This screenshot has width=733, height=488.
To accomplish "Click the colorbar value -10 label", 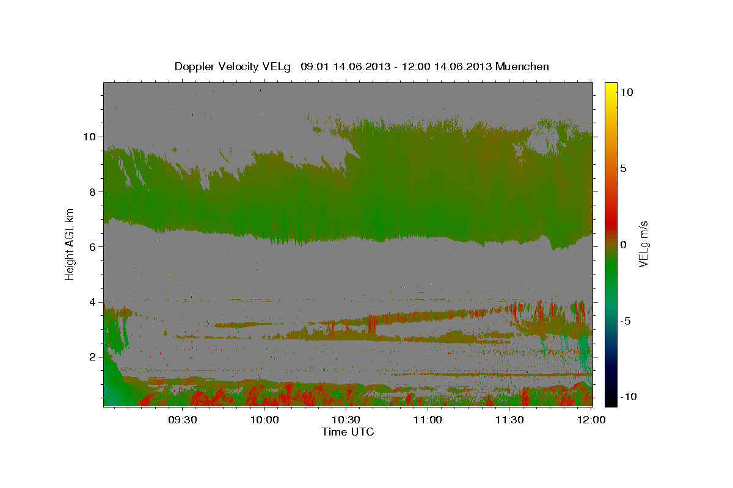I will [629, 397].
